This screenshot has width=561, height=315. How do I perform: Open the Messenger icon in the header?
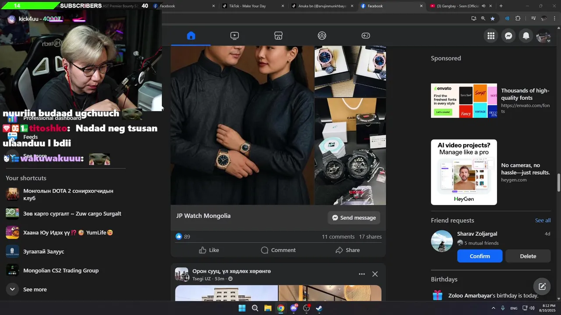[x=508, y=36]
